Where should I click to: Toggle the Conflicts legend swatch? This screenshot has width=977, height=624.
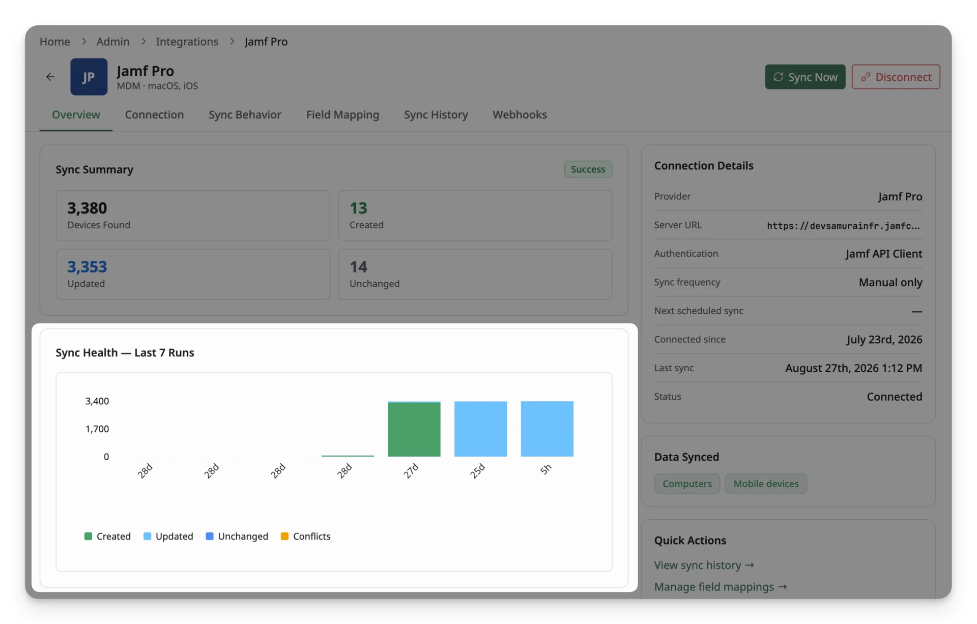(x=284, y=536)
